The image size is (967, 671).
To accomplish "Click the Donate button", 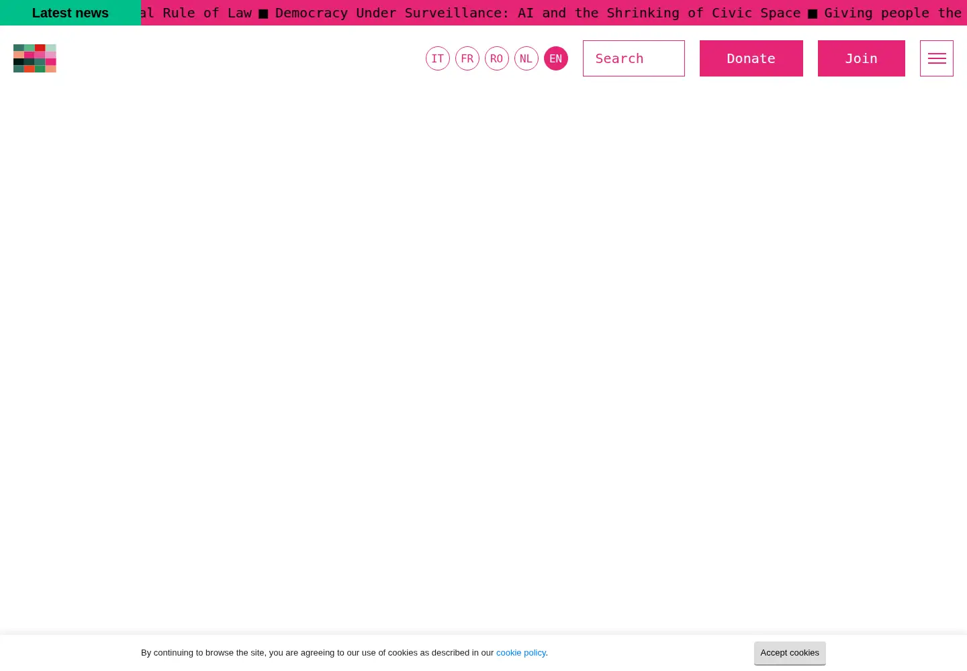I will pos(751,58).
